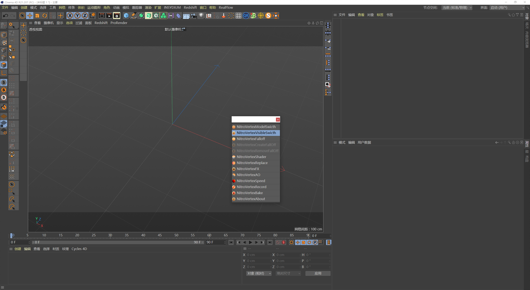Open the 对象 (相对) coordinate dropdown

point(259,273)
